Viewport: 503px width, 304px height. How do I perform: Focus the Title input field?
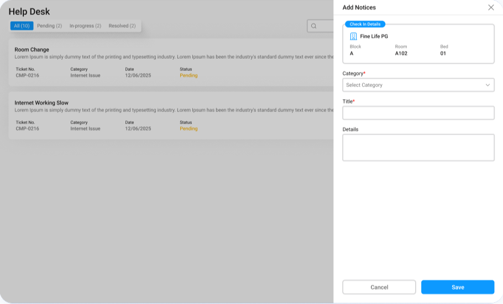[x=418, y=113]
